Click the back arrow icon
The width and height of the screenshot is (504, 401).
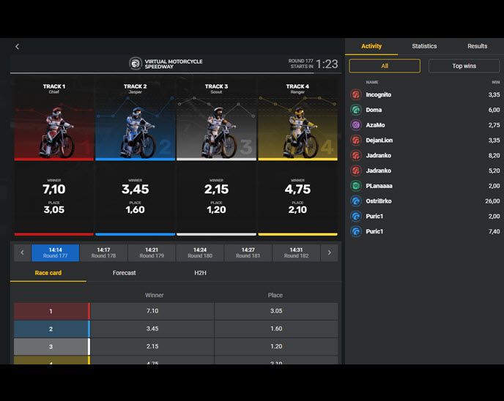point(18,46)
